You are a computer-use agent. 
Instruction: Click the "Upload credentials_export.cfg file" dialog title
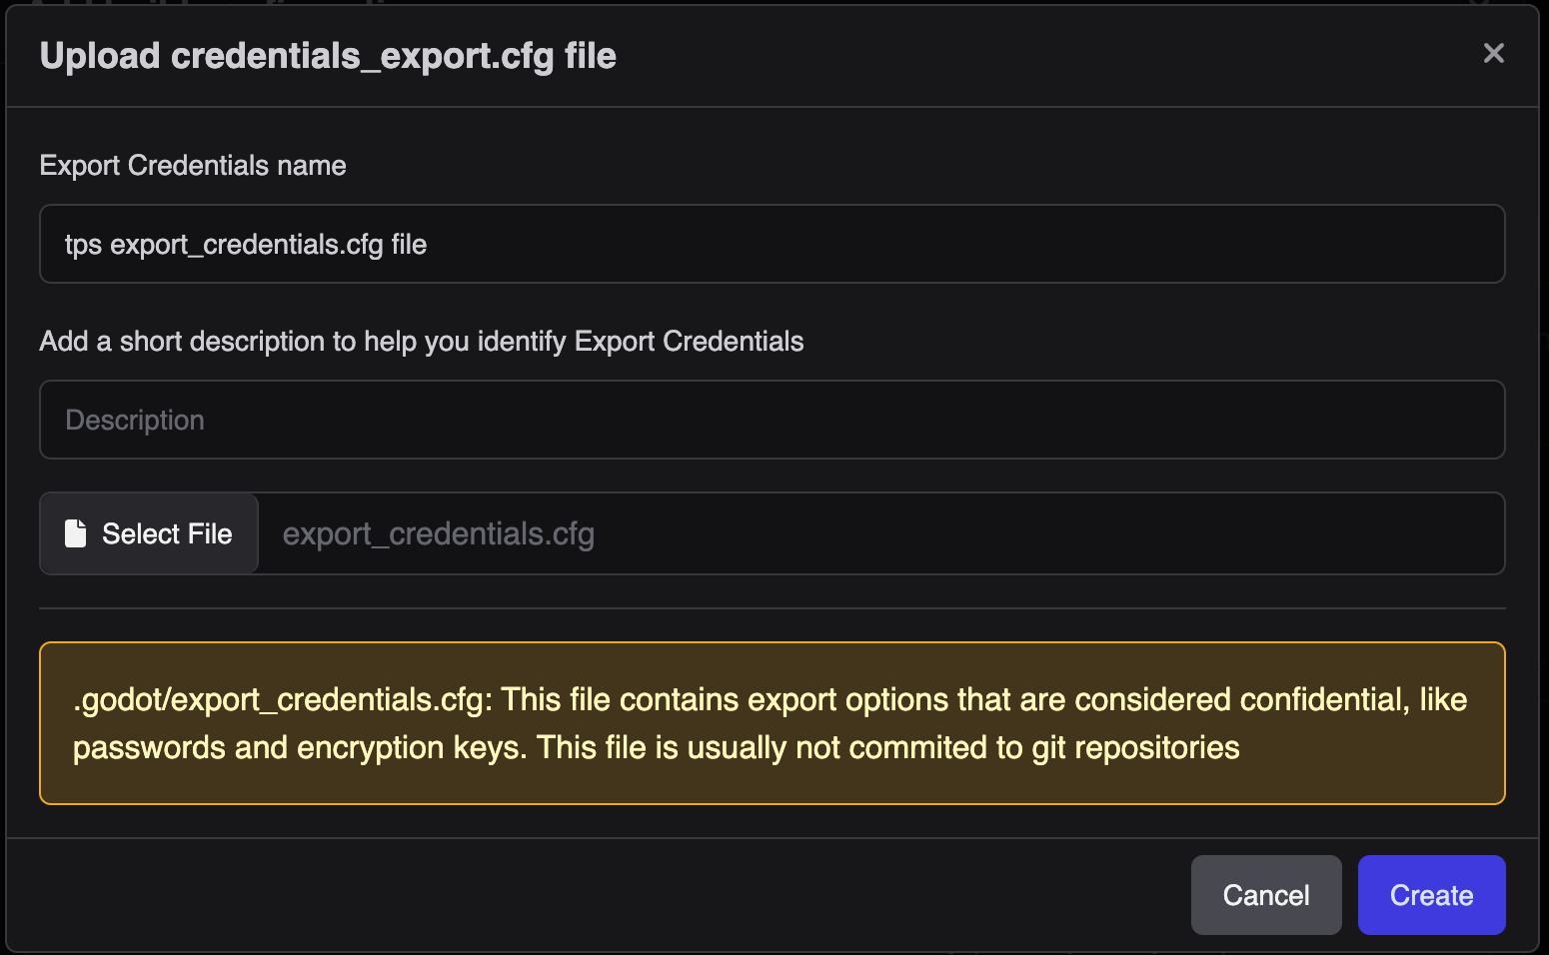pyautogui.click(x=328, y=56)
